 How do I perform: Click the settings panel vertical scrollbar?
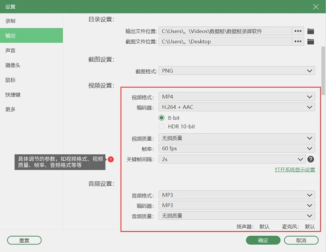323,71
